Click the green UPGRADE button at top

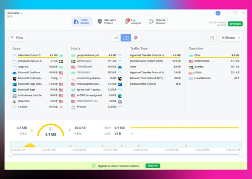tap(235, 24)
